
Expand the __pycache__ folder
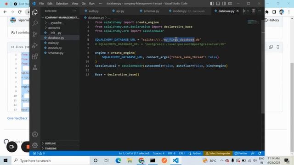coord(56,22)
